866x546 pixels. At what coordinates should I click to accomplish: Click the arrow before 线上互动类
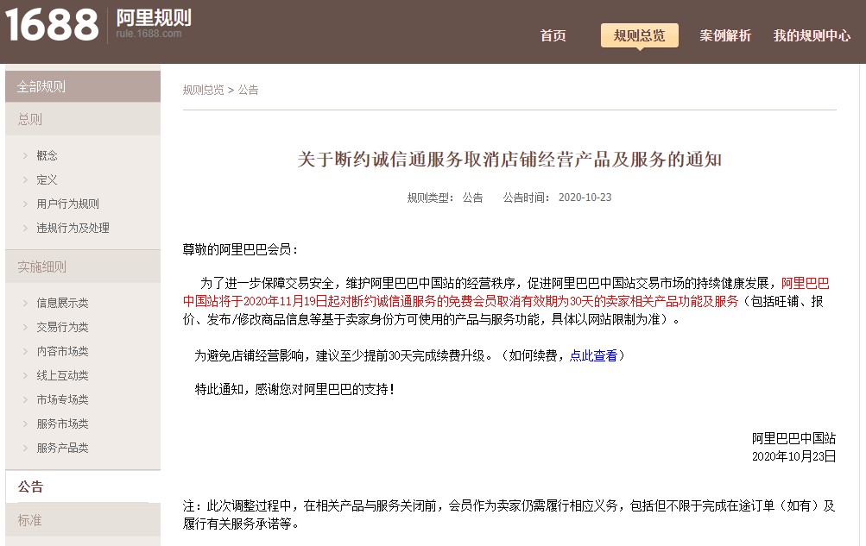pyautogui.click(x=25, y=375)
